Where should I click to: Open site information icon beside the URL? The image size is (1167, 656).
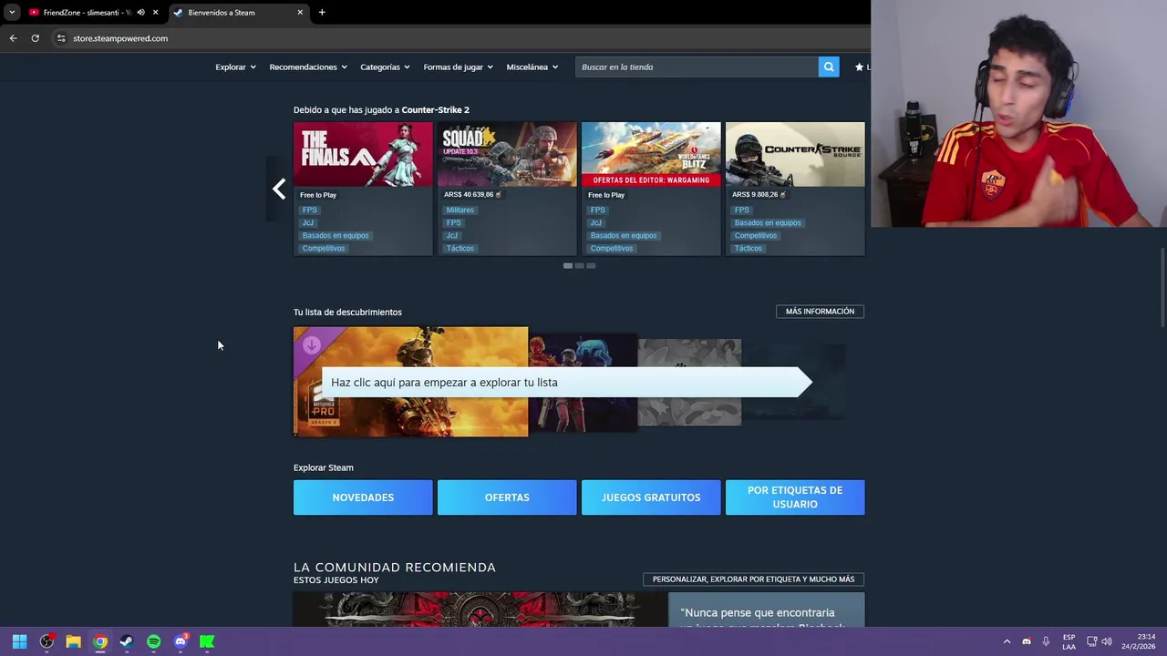[61, 38]
